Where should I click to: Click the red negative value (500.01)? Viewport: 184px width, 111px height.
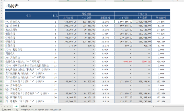pyautogui.click(x=142, y=61)
